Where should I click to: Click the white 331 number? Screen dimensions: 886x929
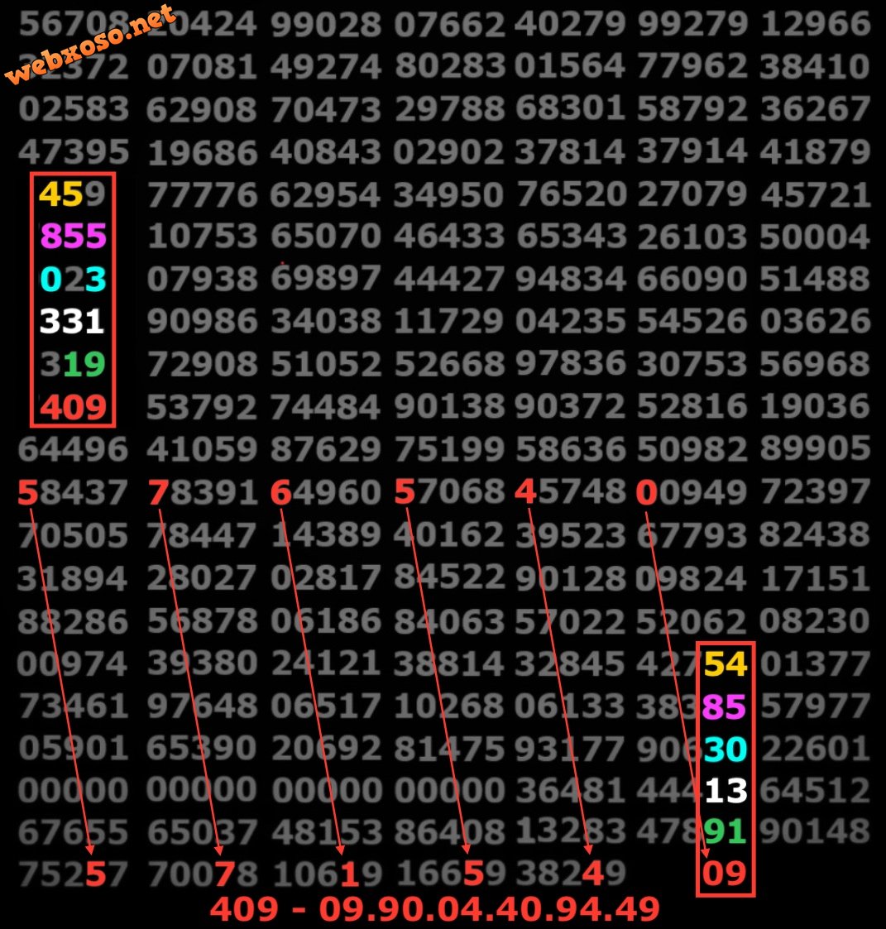72,321
